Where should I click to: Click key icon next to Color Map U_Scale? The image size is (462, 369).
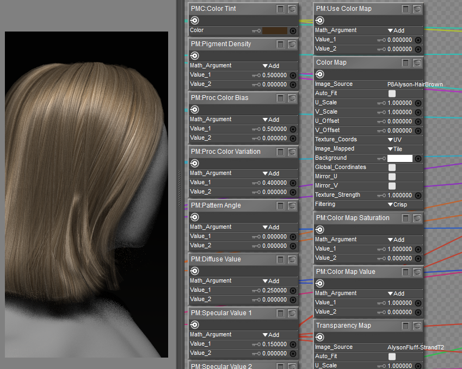(381, 103)
